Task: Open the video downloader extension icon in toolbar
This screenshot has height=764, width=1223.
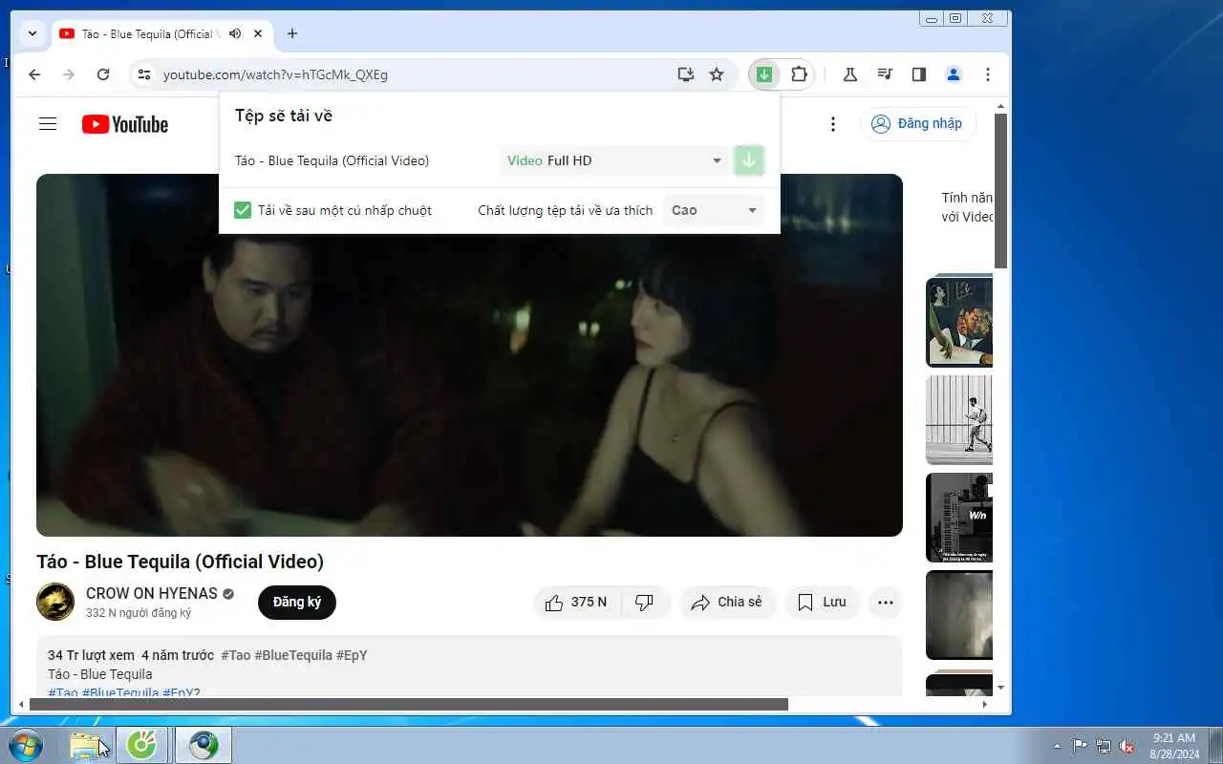Action: point(764,74)
